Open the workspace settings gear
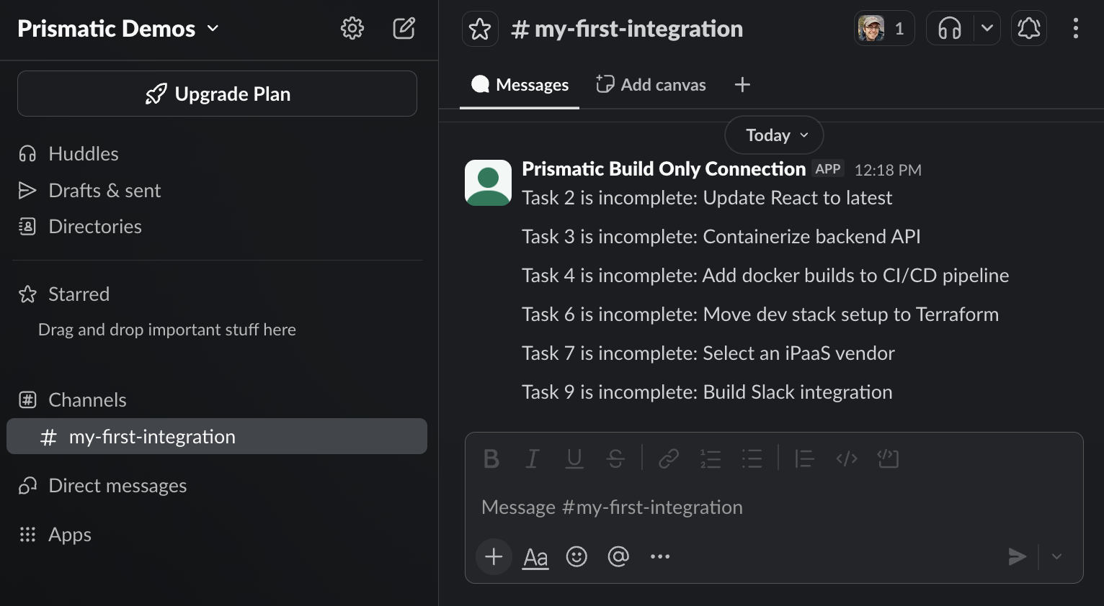 (x=352, y=29)
